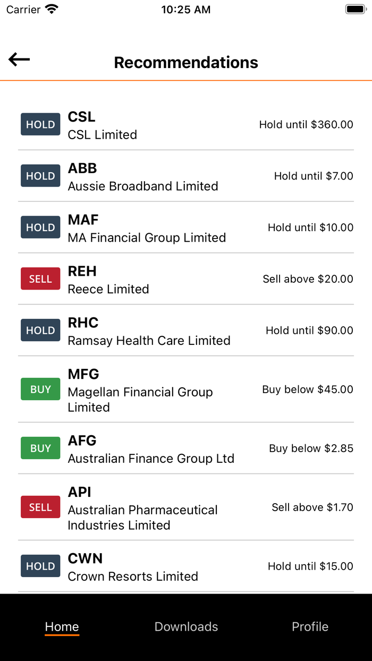Viewport: 372px width, 661px height.
Task: Select the Home tab
Action: (x=62, y=626)
